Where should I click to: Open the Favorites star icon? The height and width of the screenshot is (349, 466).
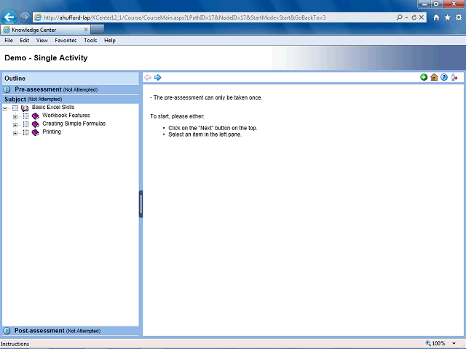(x=448, y=17)
